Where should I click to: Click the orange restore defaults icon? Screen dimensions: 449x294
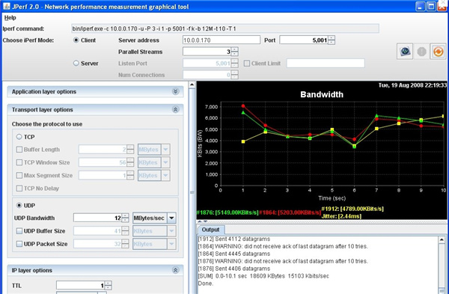(x=438, y=52)
